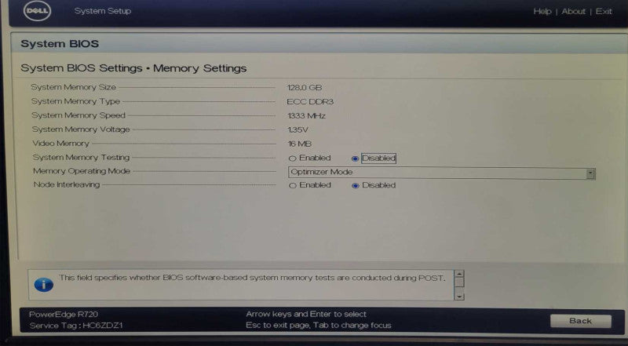Click the Node Interleaving label
Image resolution: width=628 pixels, height=346 pixels.
tap(67, 185)
